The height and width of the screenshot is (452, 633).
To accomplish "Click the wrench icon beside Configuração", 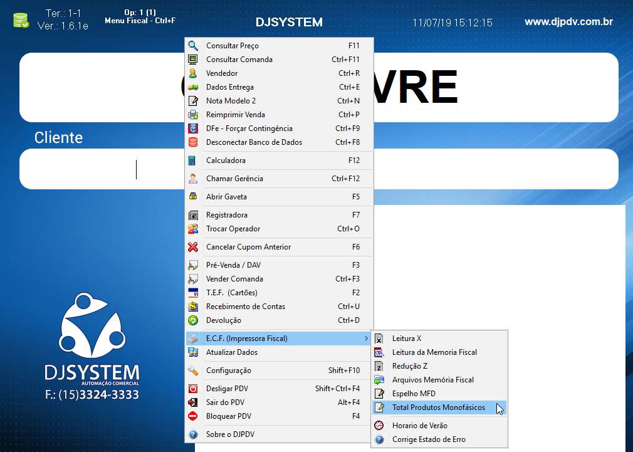I will [x=193, y=371].
